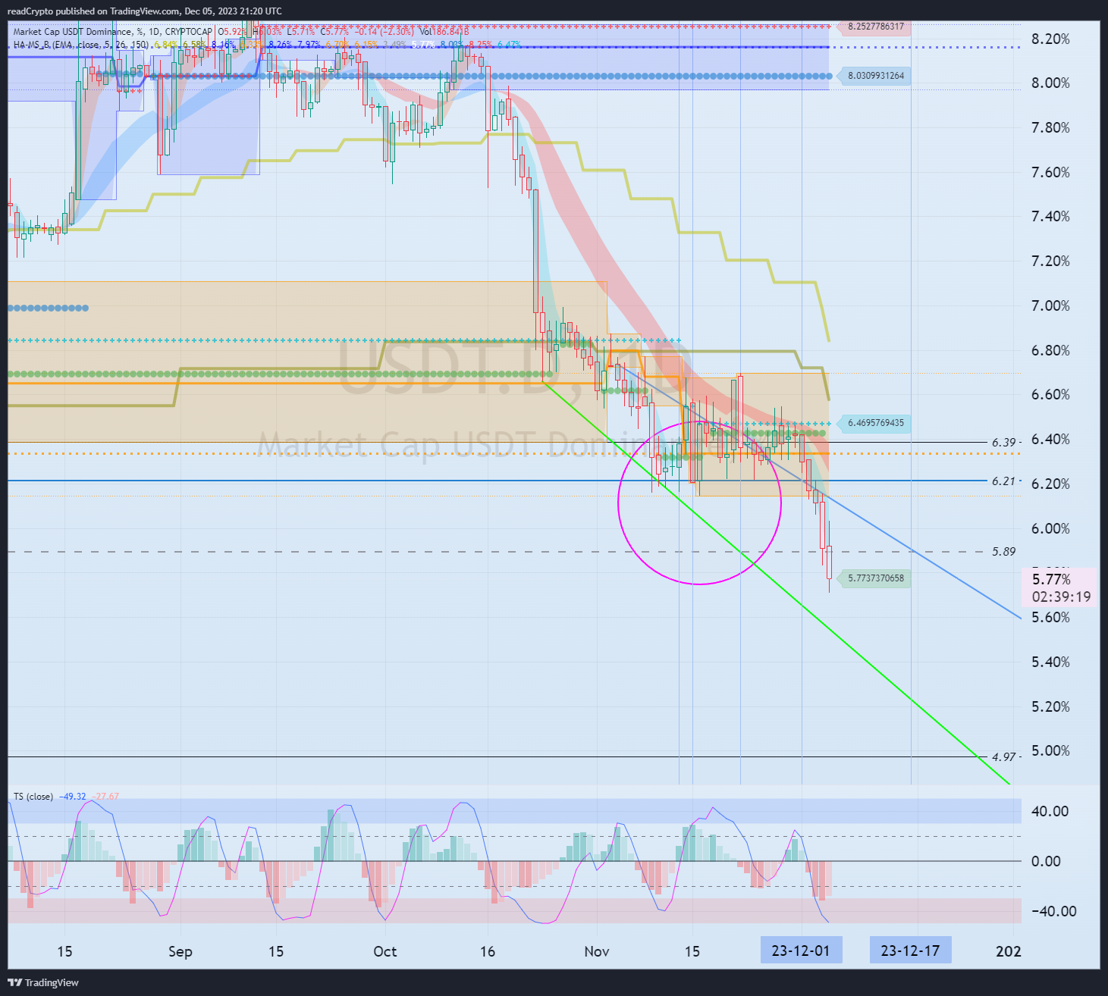Screen dimensions: 1108x996
Task: Click the 6.4695769435 price label
Action: tap(875, 423)
